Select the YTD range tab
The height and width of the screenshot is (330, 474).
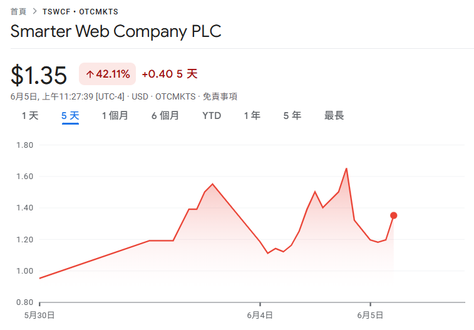[x=212, y=116]
